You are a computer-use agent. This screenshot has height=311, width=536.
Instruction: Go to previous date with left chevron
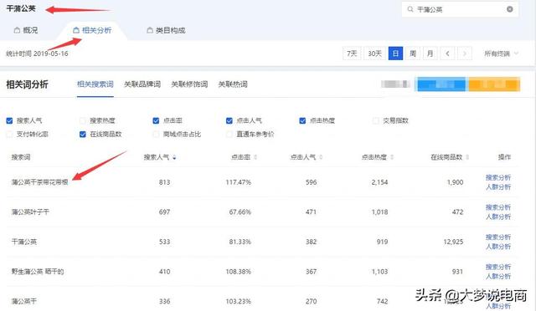click(447, 54)
